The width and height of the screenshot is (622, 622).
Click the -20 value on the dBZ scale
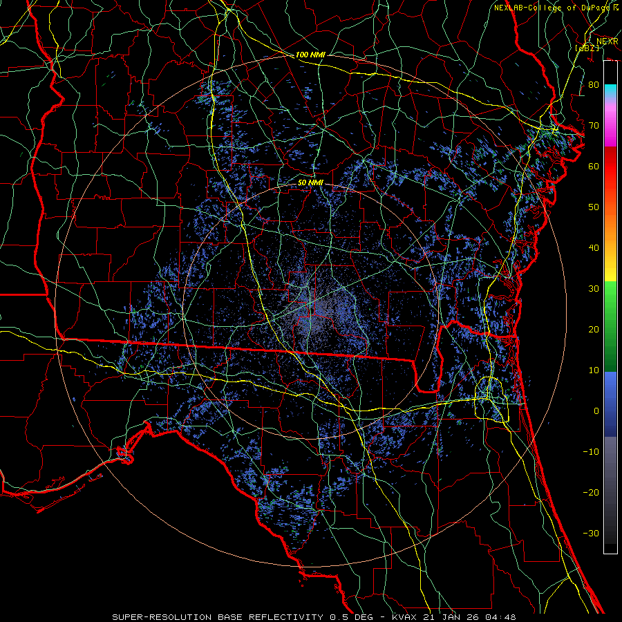tap(591, 492)
